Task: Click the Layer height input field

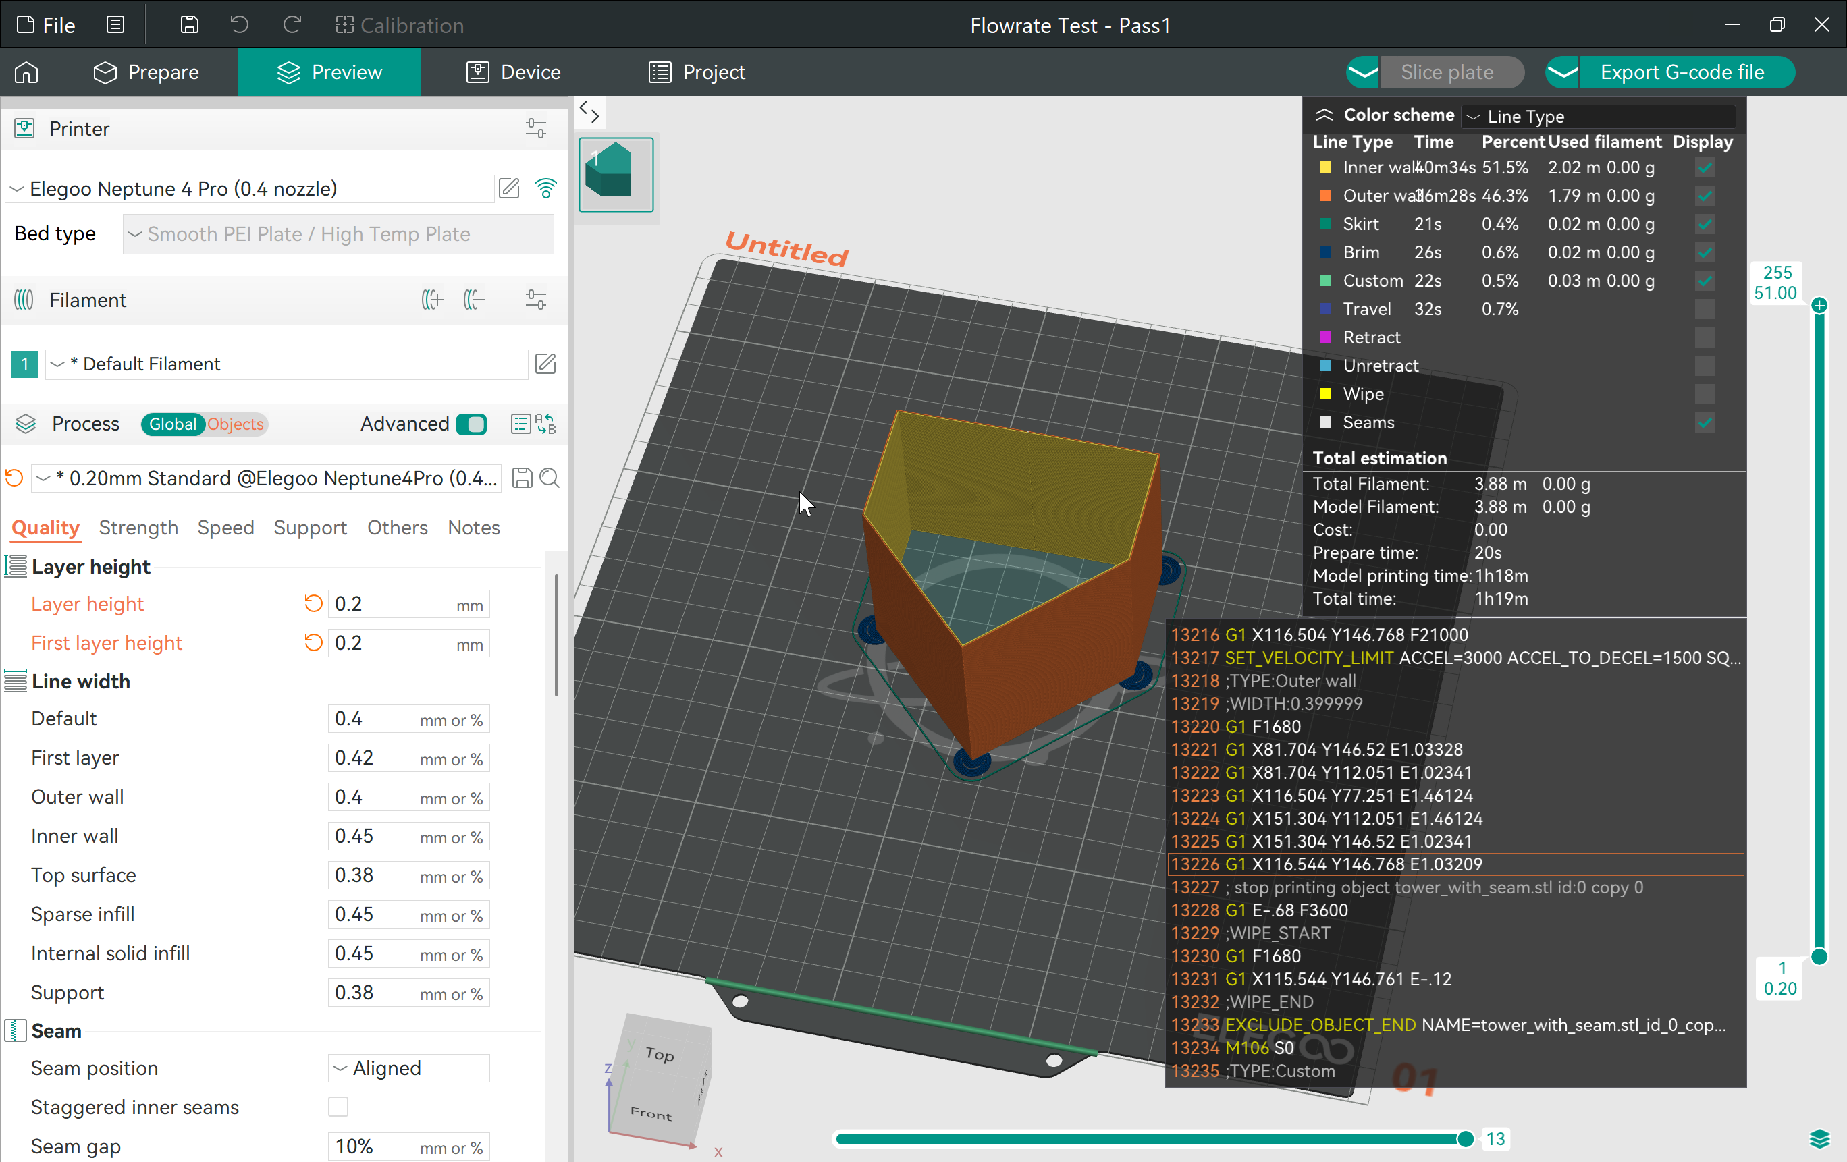Action: pos(409,604)
